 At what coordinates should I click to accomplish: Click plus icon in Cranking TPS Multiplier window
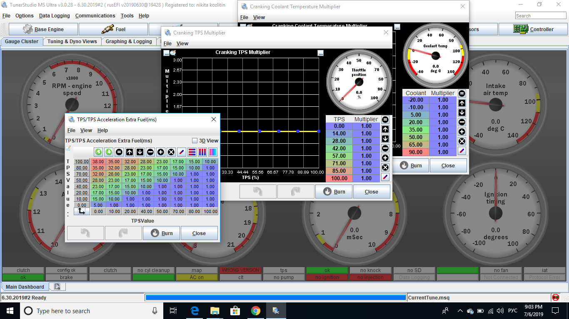pos(385,158)
